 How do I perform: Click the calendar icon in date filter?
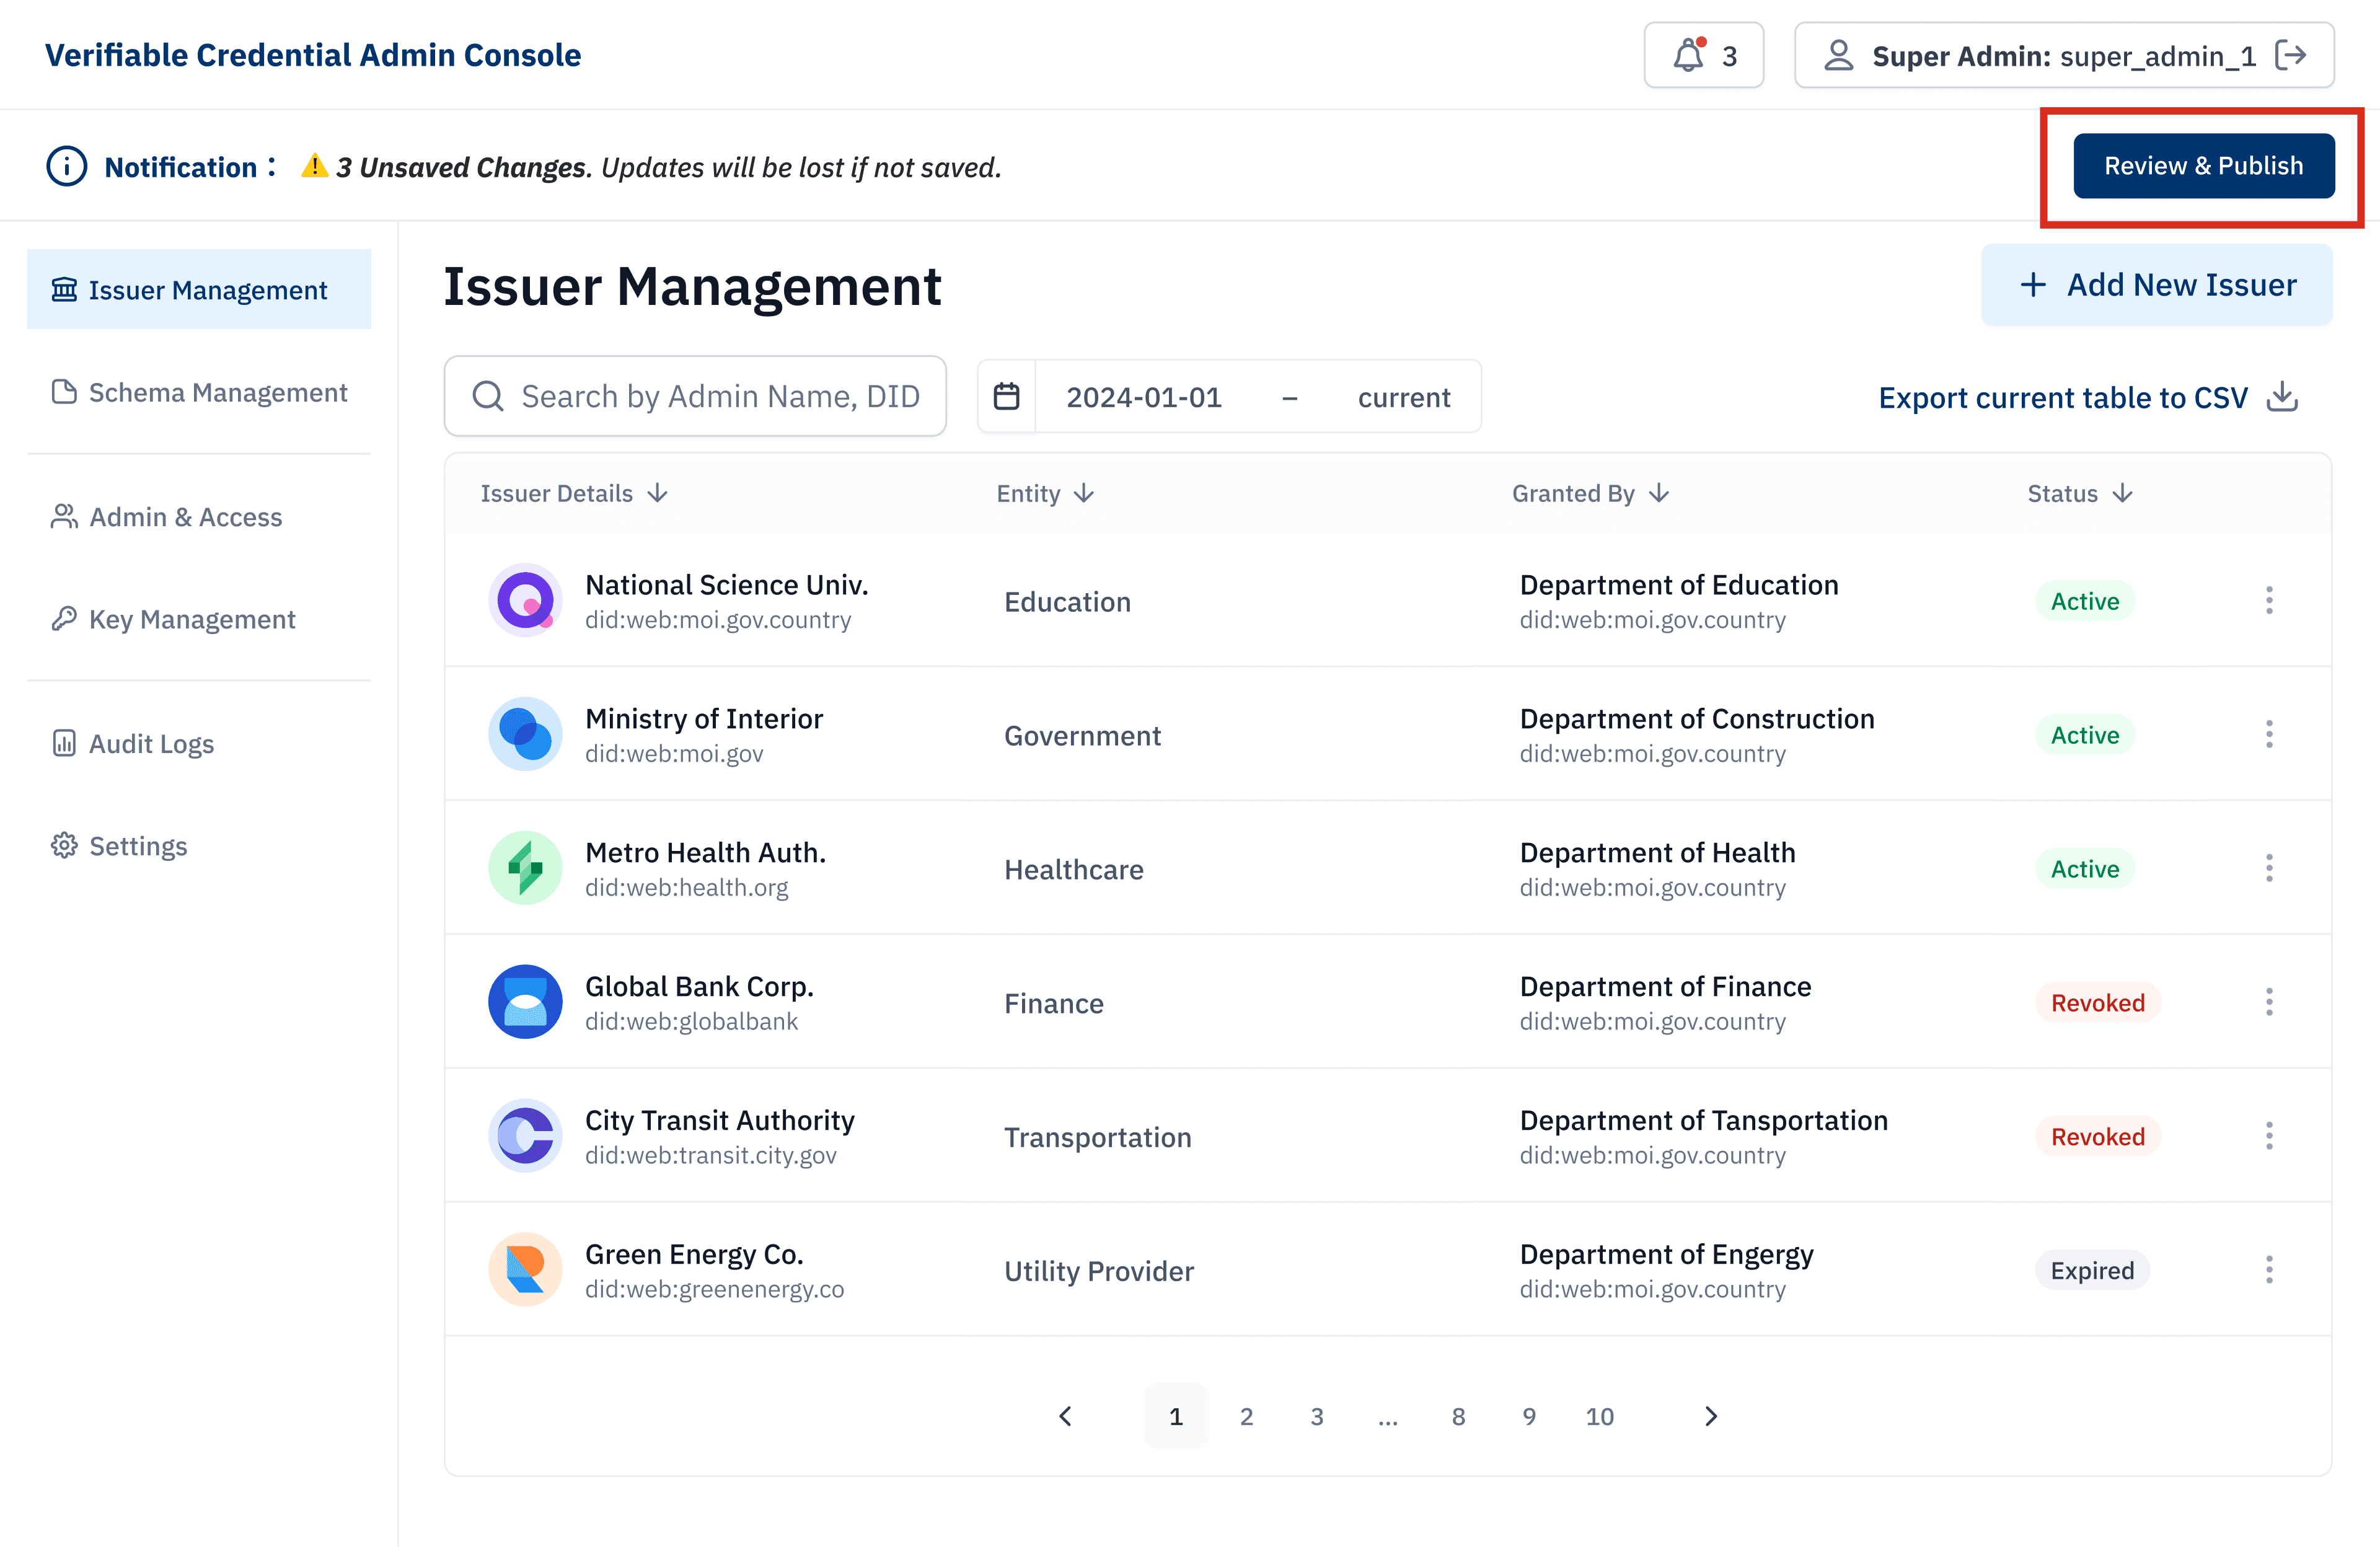click(x=1007, y=397)
